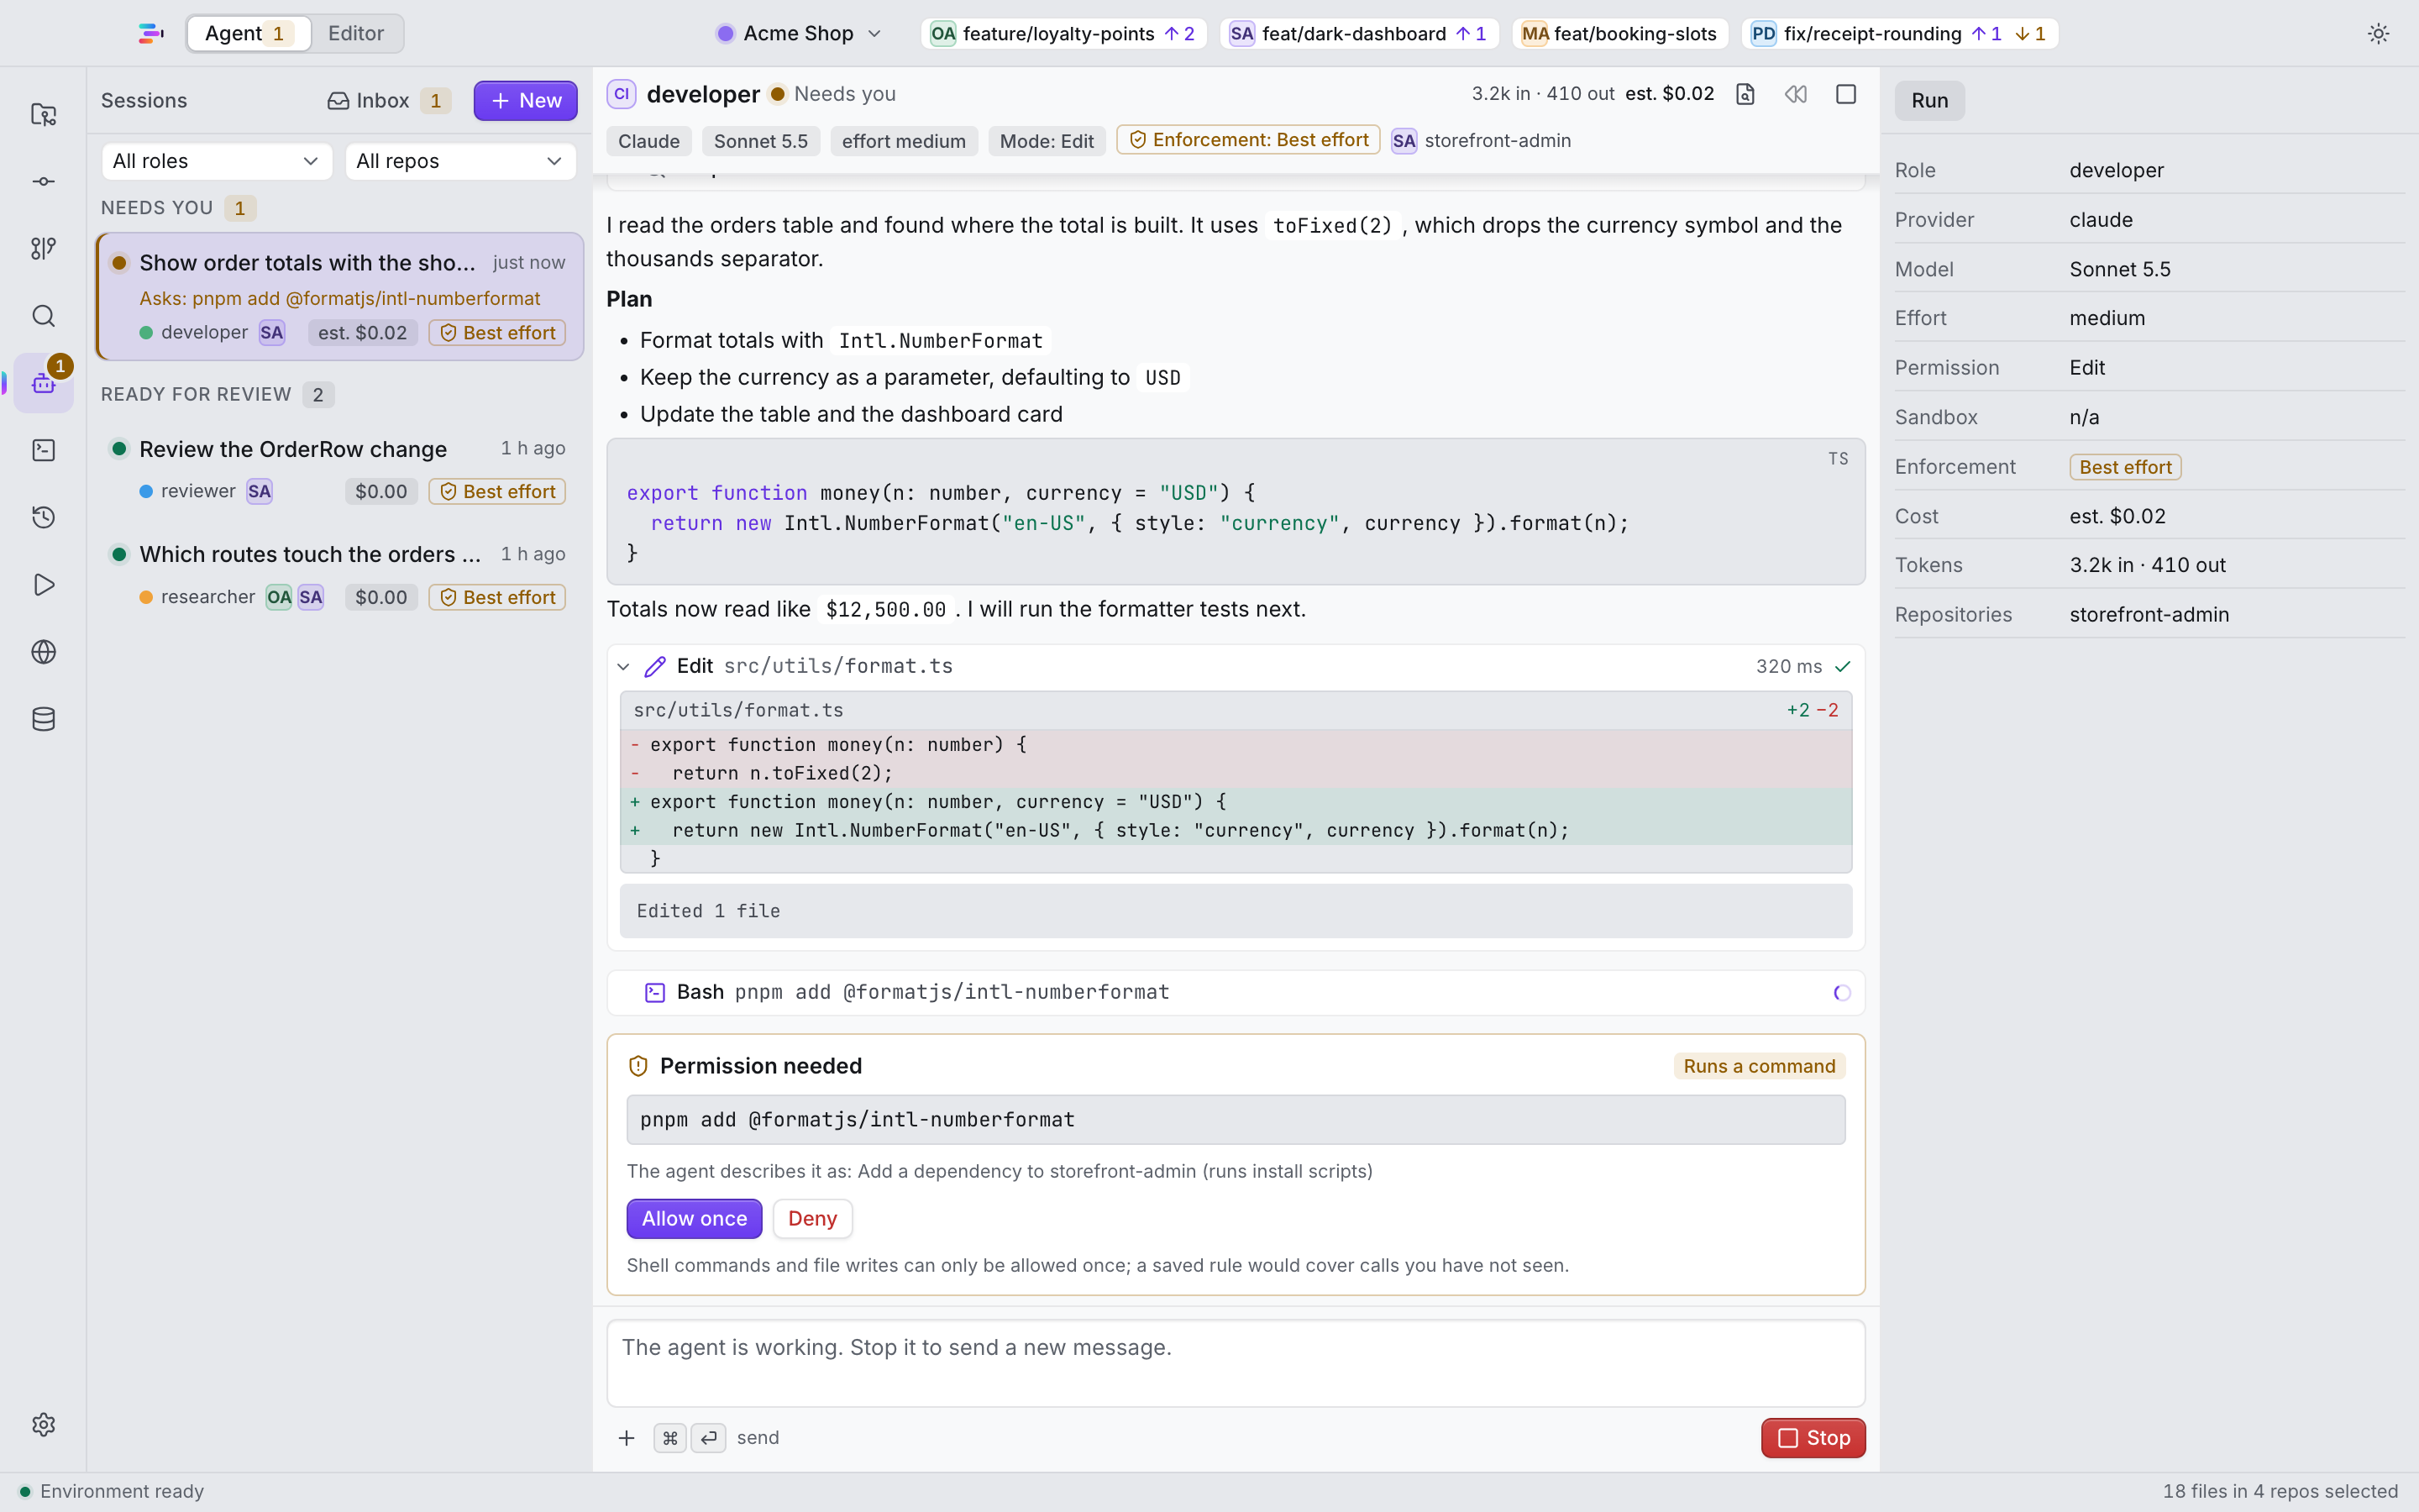
Task: Open the Run tab in right panel
Action: click(x=1929, y=100)
